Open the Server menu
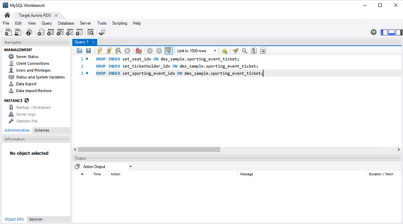The height and width of the screenshot is (224, 403). click(85, 23)
